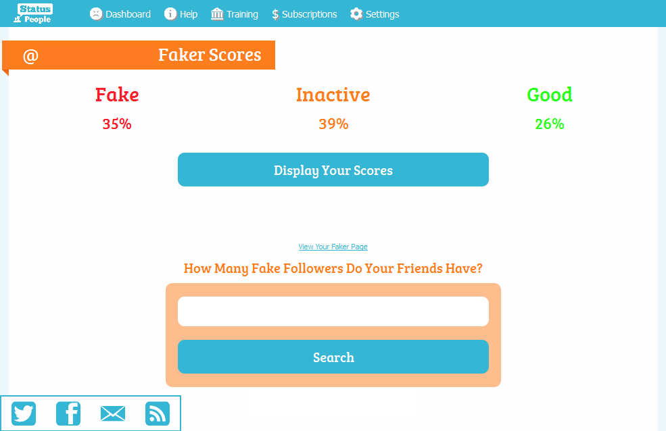The width and height of the screenshot is (666, 431).
Task: Click the StatusPeople logo
Action: [34, 14]
